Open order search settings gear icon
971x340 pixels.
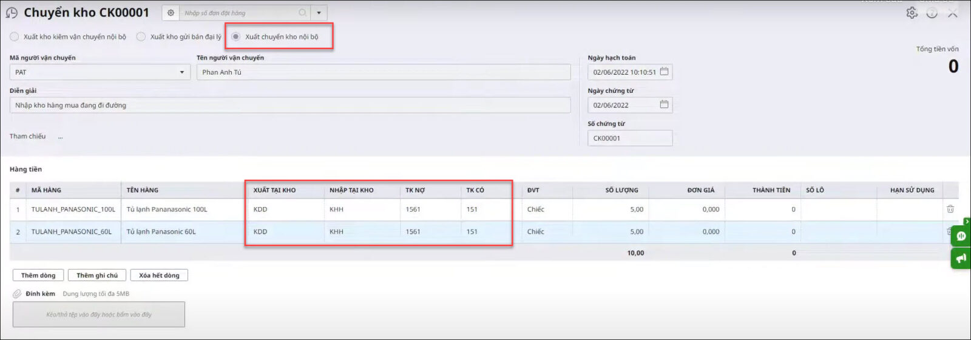[171, 13]
